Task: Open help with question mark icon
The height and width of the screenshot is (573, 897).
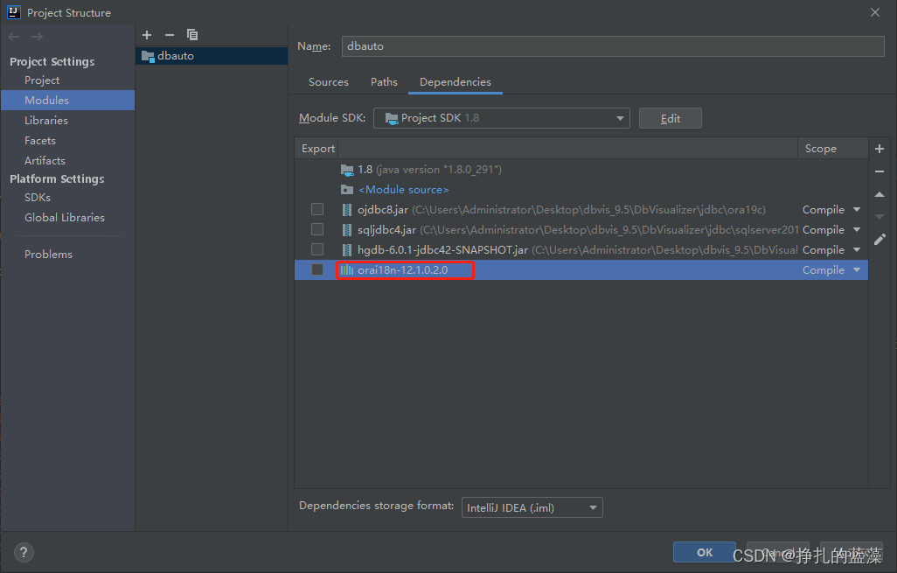Action: pyautogui.click(x=24, y=552)
